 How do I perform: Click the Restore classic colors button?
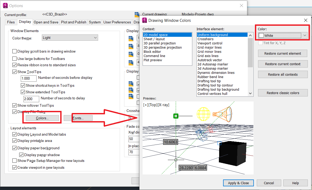click(x=283, y=93)
